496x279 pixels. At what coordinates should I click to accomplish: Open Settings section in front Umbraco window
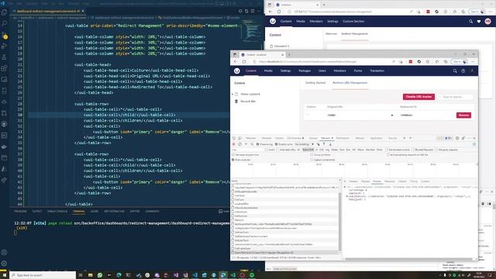pos(285,71)
